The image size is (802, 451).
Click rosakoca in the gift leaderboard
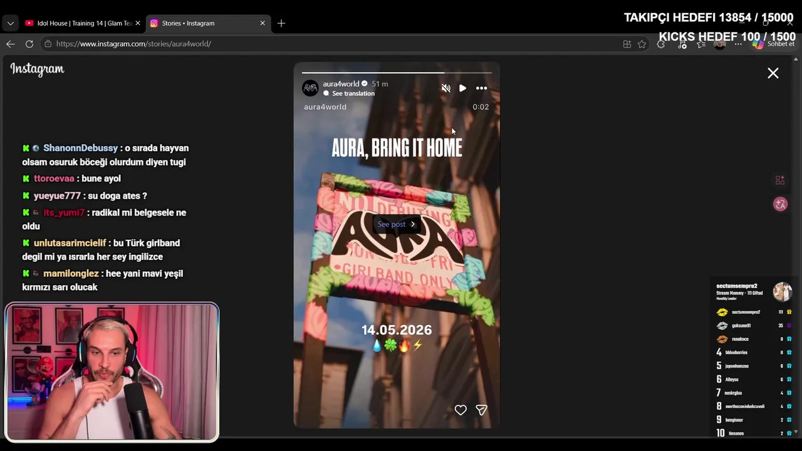click(740, 339)
